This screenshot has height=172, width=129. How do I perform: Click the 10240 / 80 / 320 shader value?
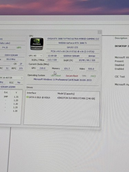[87, 60]
